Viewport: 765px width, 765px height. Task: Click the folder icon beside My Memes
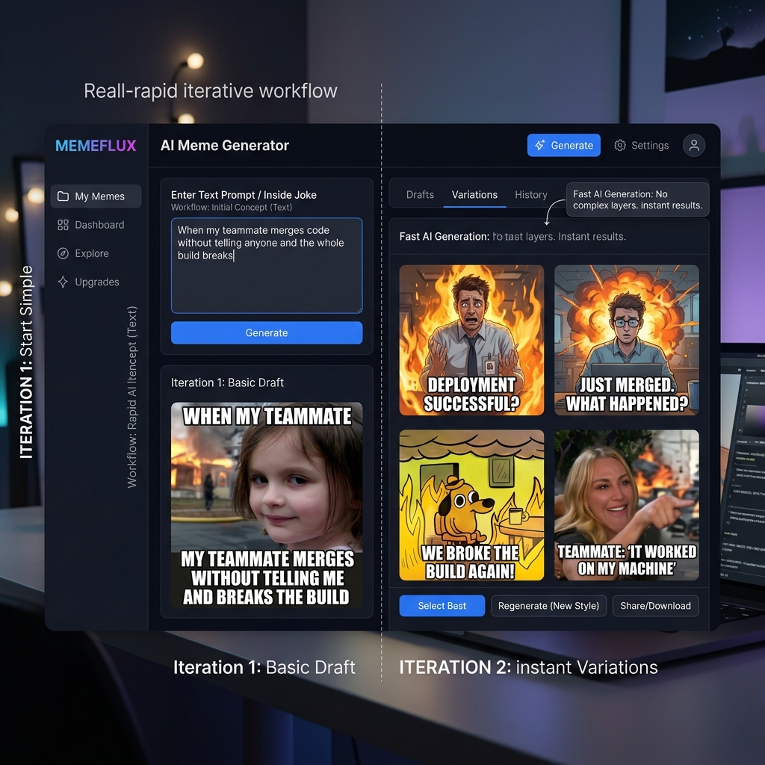point(63,196)
